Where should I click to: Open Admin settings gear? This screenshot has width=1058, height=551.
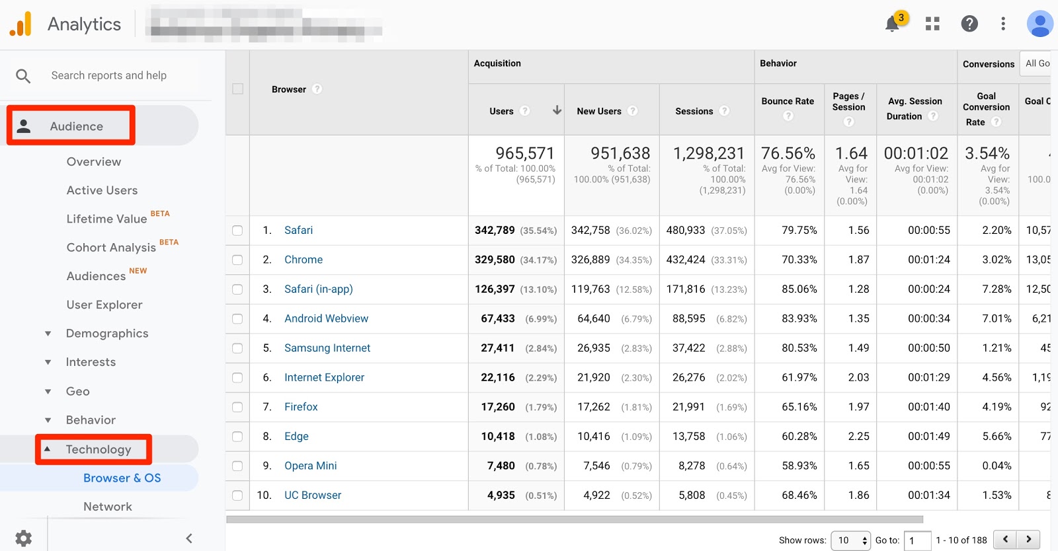click(x=23, y=538)
